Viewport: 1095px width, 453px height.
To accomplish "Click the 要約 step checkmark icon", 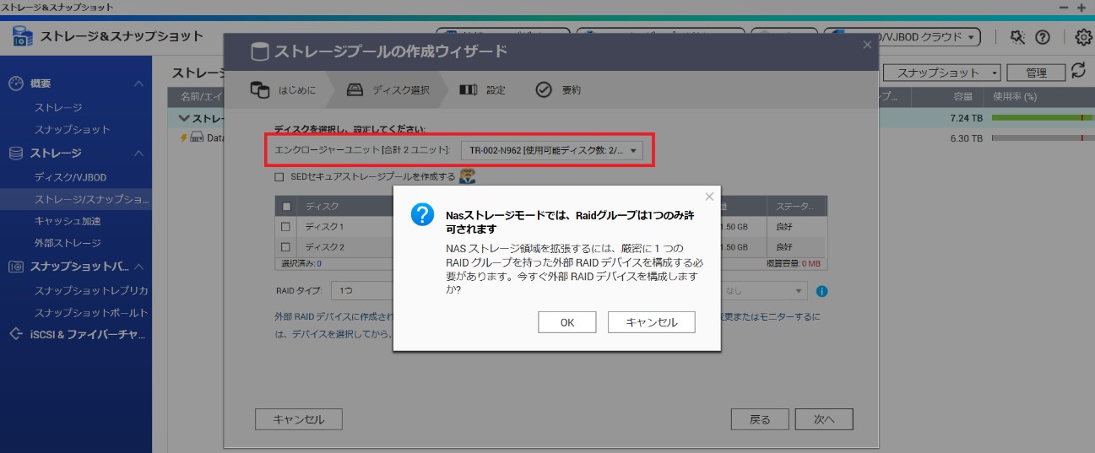I will coord(544,89).
